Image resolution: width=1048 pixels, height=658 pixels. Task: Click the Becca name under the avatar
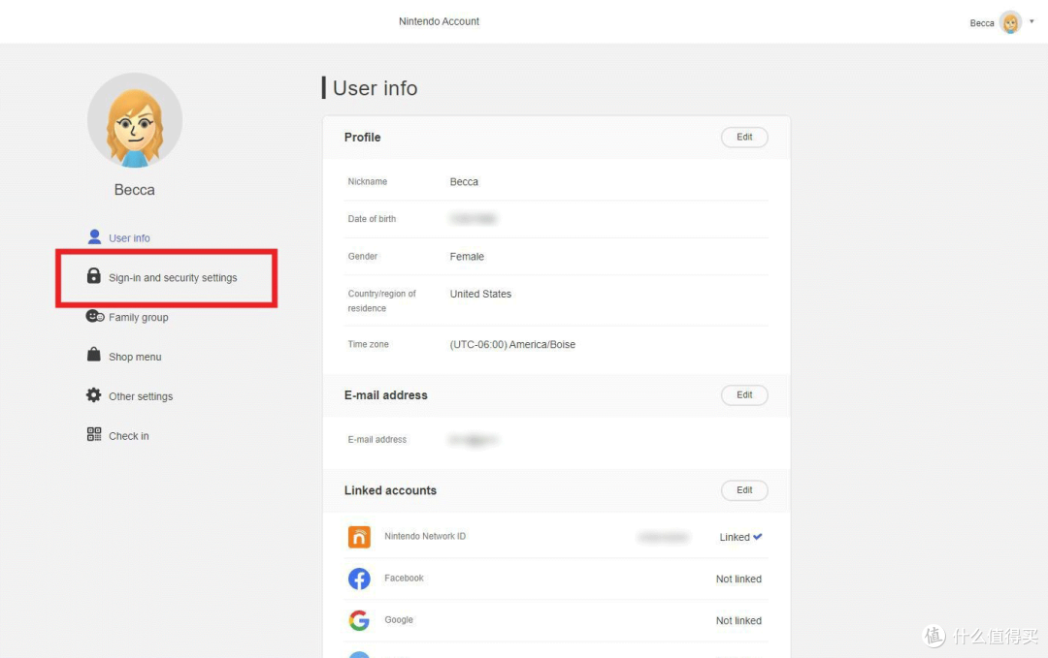tap(134, 190)
